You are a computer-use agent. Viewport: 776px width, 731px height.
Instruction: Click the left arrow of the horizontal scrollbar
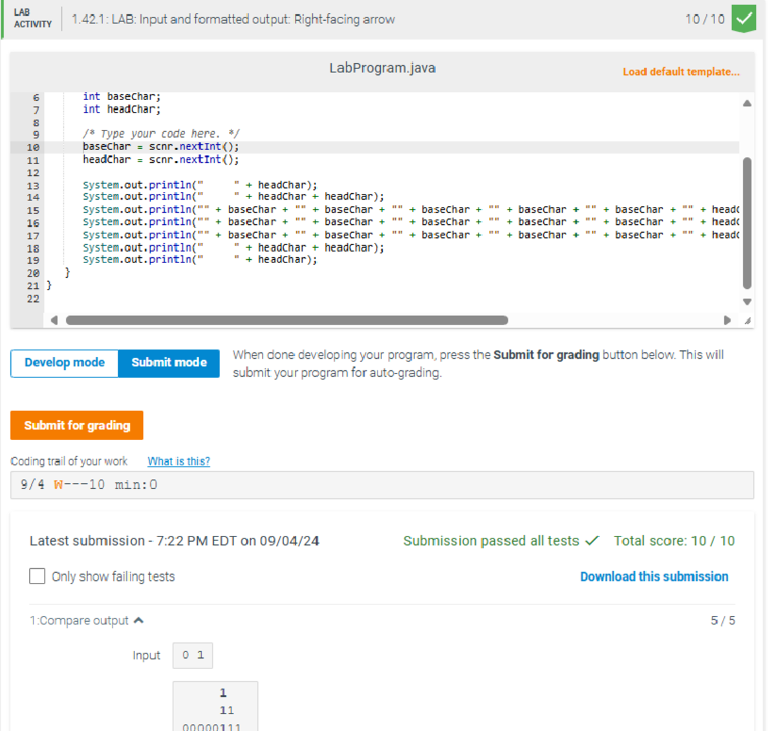tap(54, 320)
